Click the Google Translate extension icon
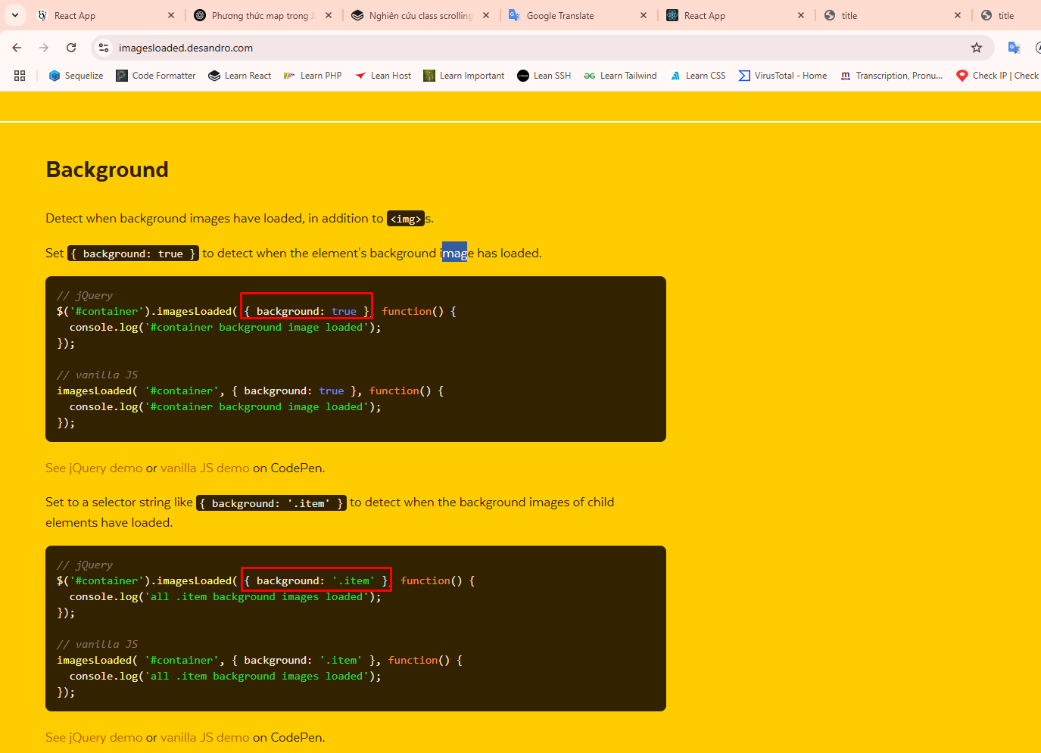1041x753 pixels. [1014, 48]
